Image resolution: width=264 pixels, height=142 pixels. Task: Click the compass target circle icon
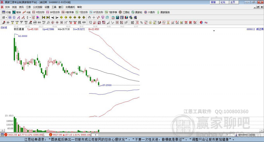pyautogui.click(x=53, y=22)
